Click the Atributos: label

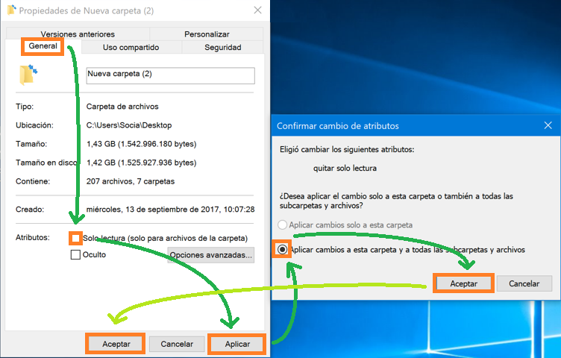pyautogui.click(x=33, y=237)
